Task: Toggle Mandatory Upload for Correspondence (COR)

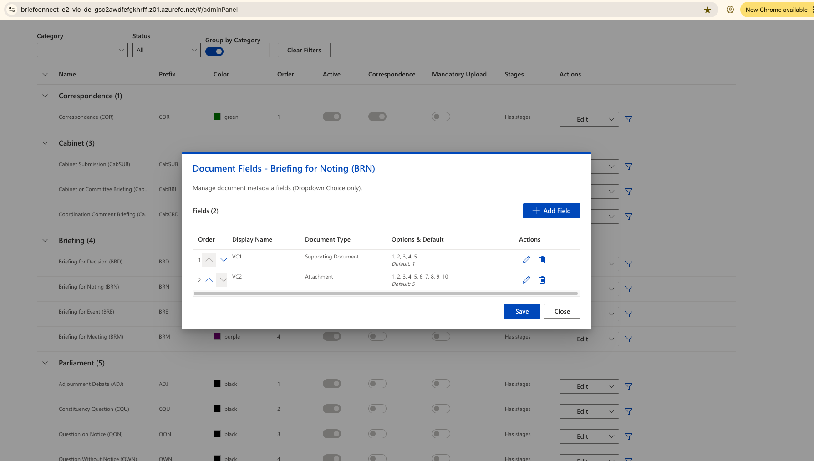Action: [x=441, y=117]
